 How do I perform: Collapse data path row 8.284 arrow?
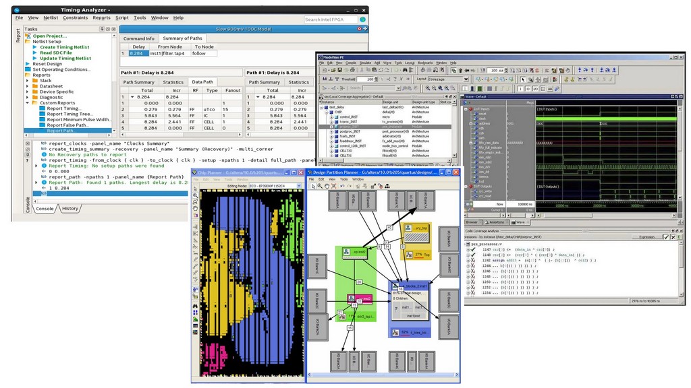(x=132, y=97)
